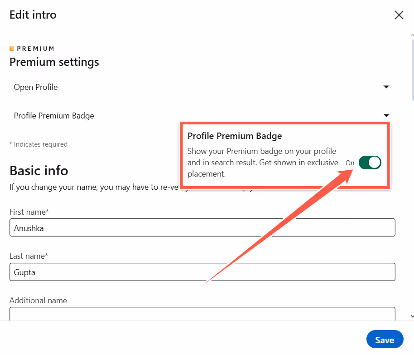Click the Basic info section heading

pos(39,170)
